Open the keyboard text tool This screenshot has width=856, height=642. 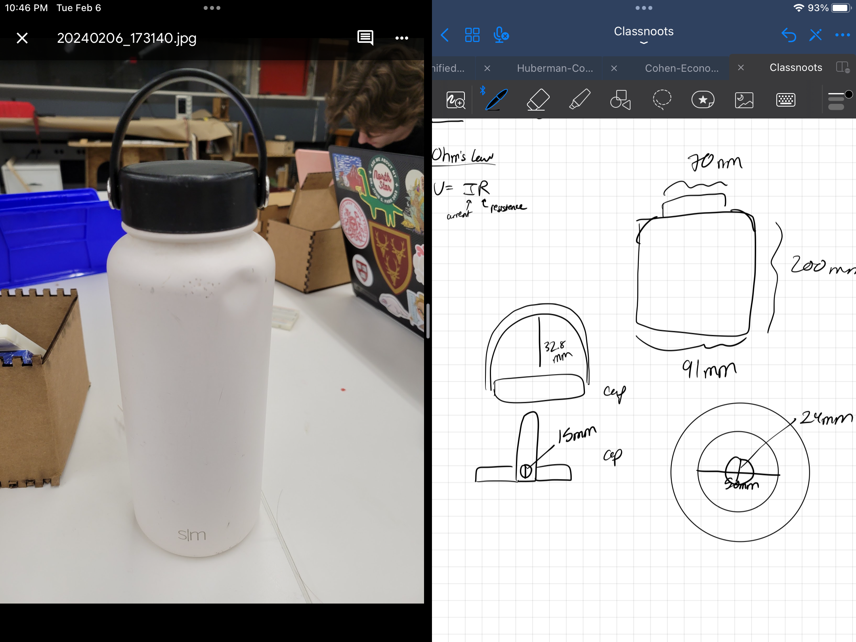[x=785, y=100]
